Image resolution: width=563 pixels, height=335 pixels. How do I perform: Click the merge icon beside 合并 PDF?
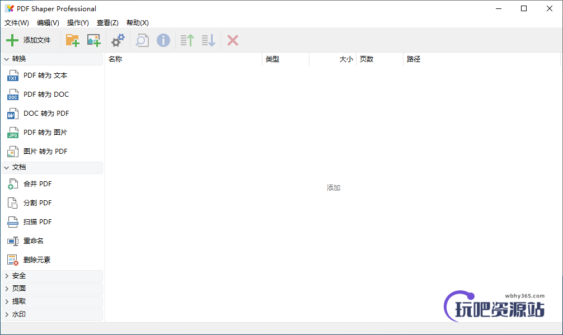tap(13, 184)
